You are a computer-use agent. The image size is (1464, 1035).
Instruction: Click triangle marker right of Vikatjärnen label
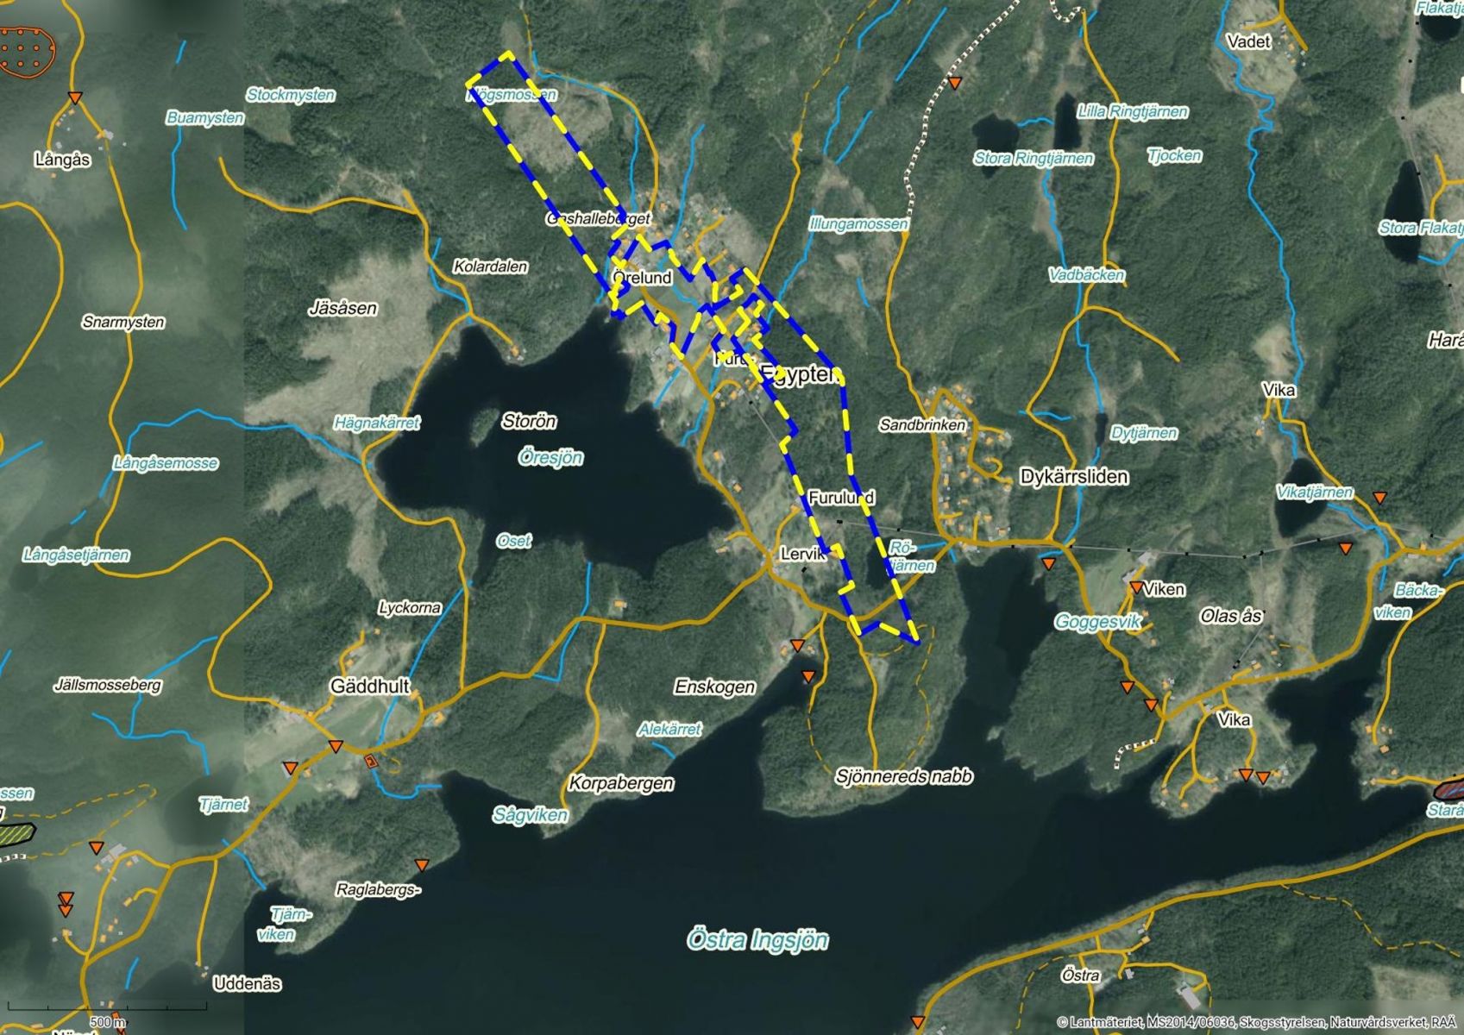click(x=1379, y=498)
